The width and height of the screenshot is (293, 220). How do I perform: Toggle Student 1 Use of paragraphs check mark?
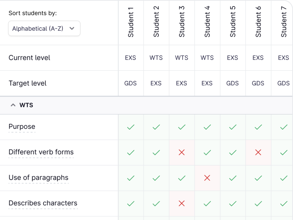(130, 178)
